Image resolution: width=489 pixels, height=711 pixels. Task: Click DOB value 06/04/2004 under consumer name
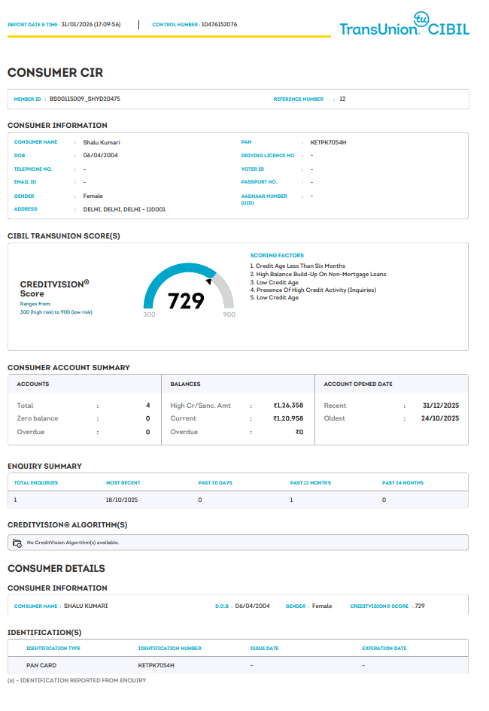click(x=100, y=155)
